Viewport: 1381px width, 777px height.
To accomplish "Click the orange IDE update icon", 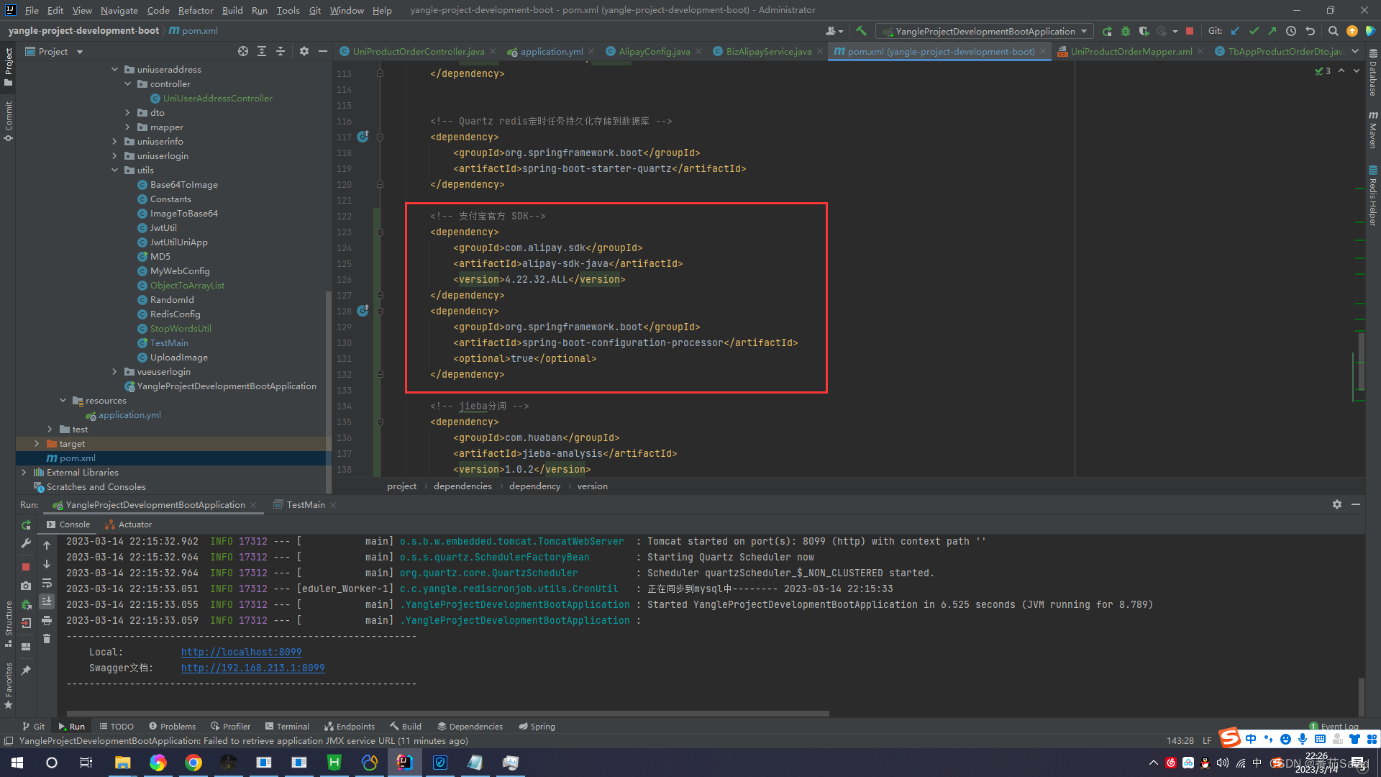I will click(1352, 31).
